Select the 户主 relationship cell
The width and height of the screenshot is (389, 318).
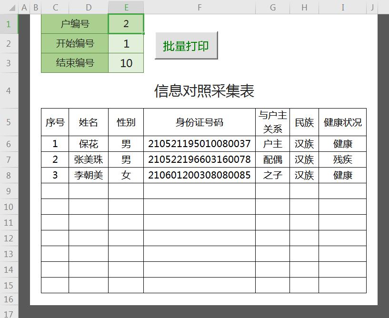click(x=273, y=144)
